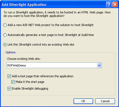Select 'Link this Silverlight control' radio button

pyautogui.click(x=5, y=45)
